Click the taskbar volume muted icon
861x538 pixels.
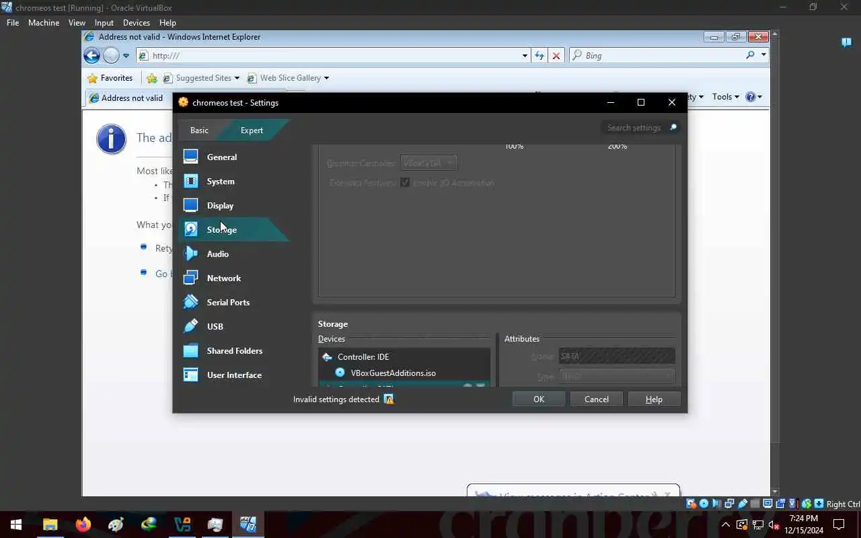[x=774, y=525]
